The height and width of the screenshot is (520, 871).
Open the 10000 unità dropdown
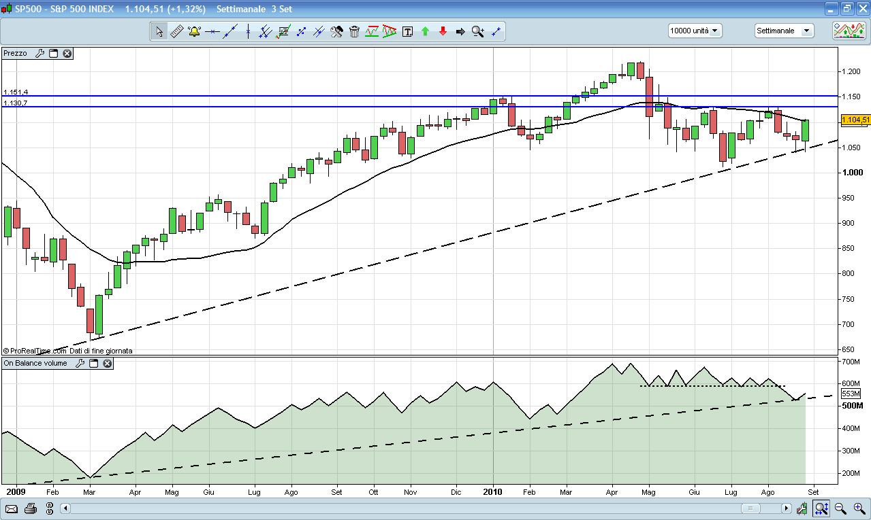point(695,31)
